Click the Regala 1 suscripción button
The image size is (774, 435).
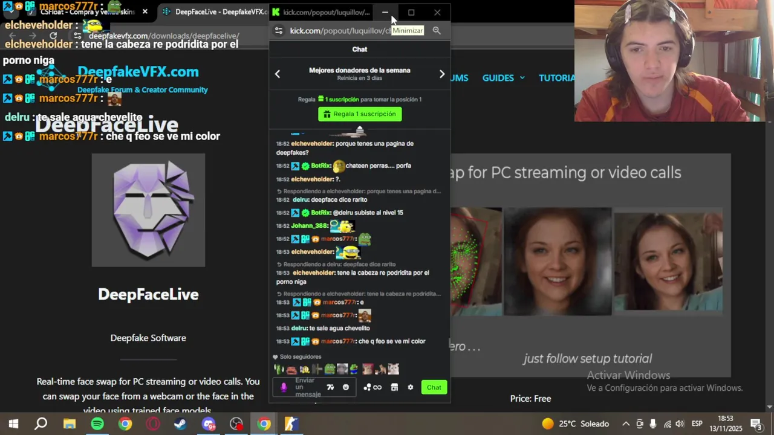pyautogui.click(x=360, y=114)
